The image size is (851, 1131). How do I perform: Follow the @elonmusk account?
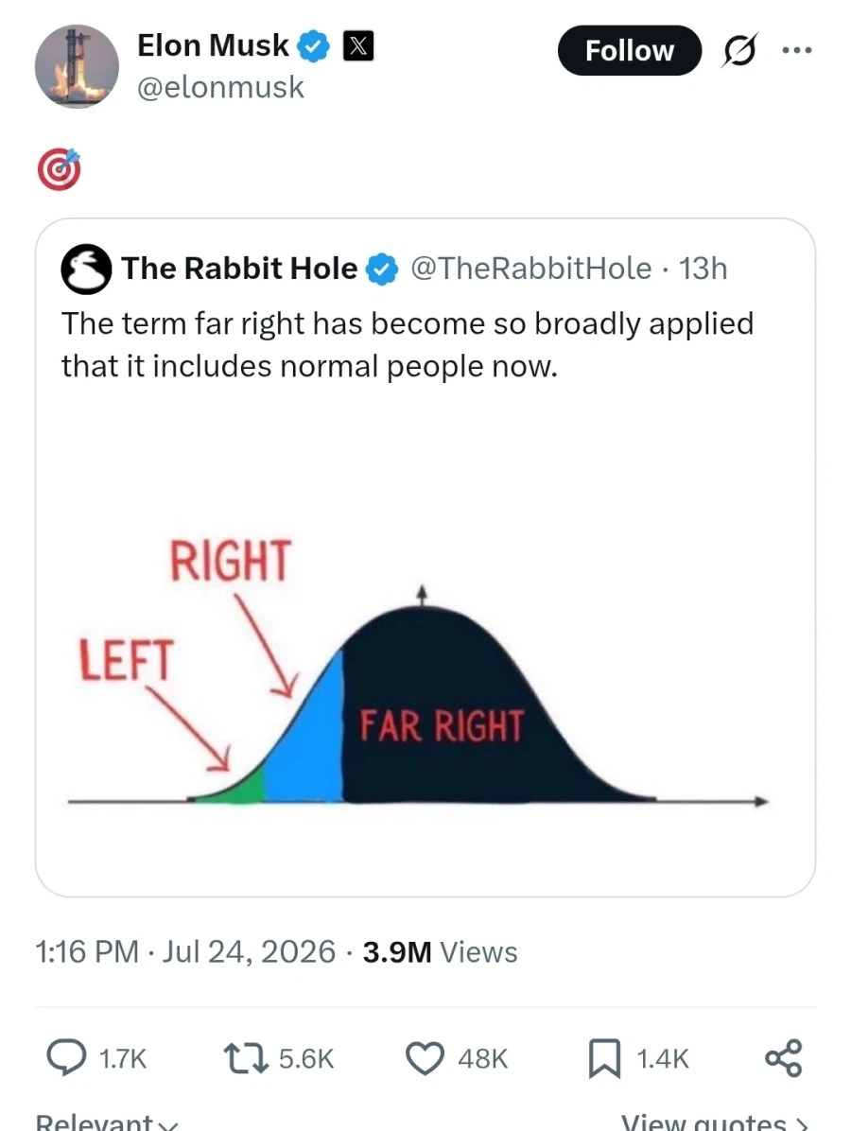point(629,50)
